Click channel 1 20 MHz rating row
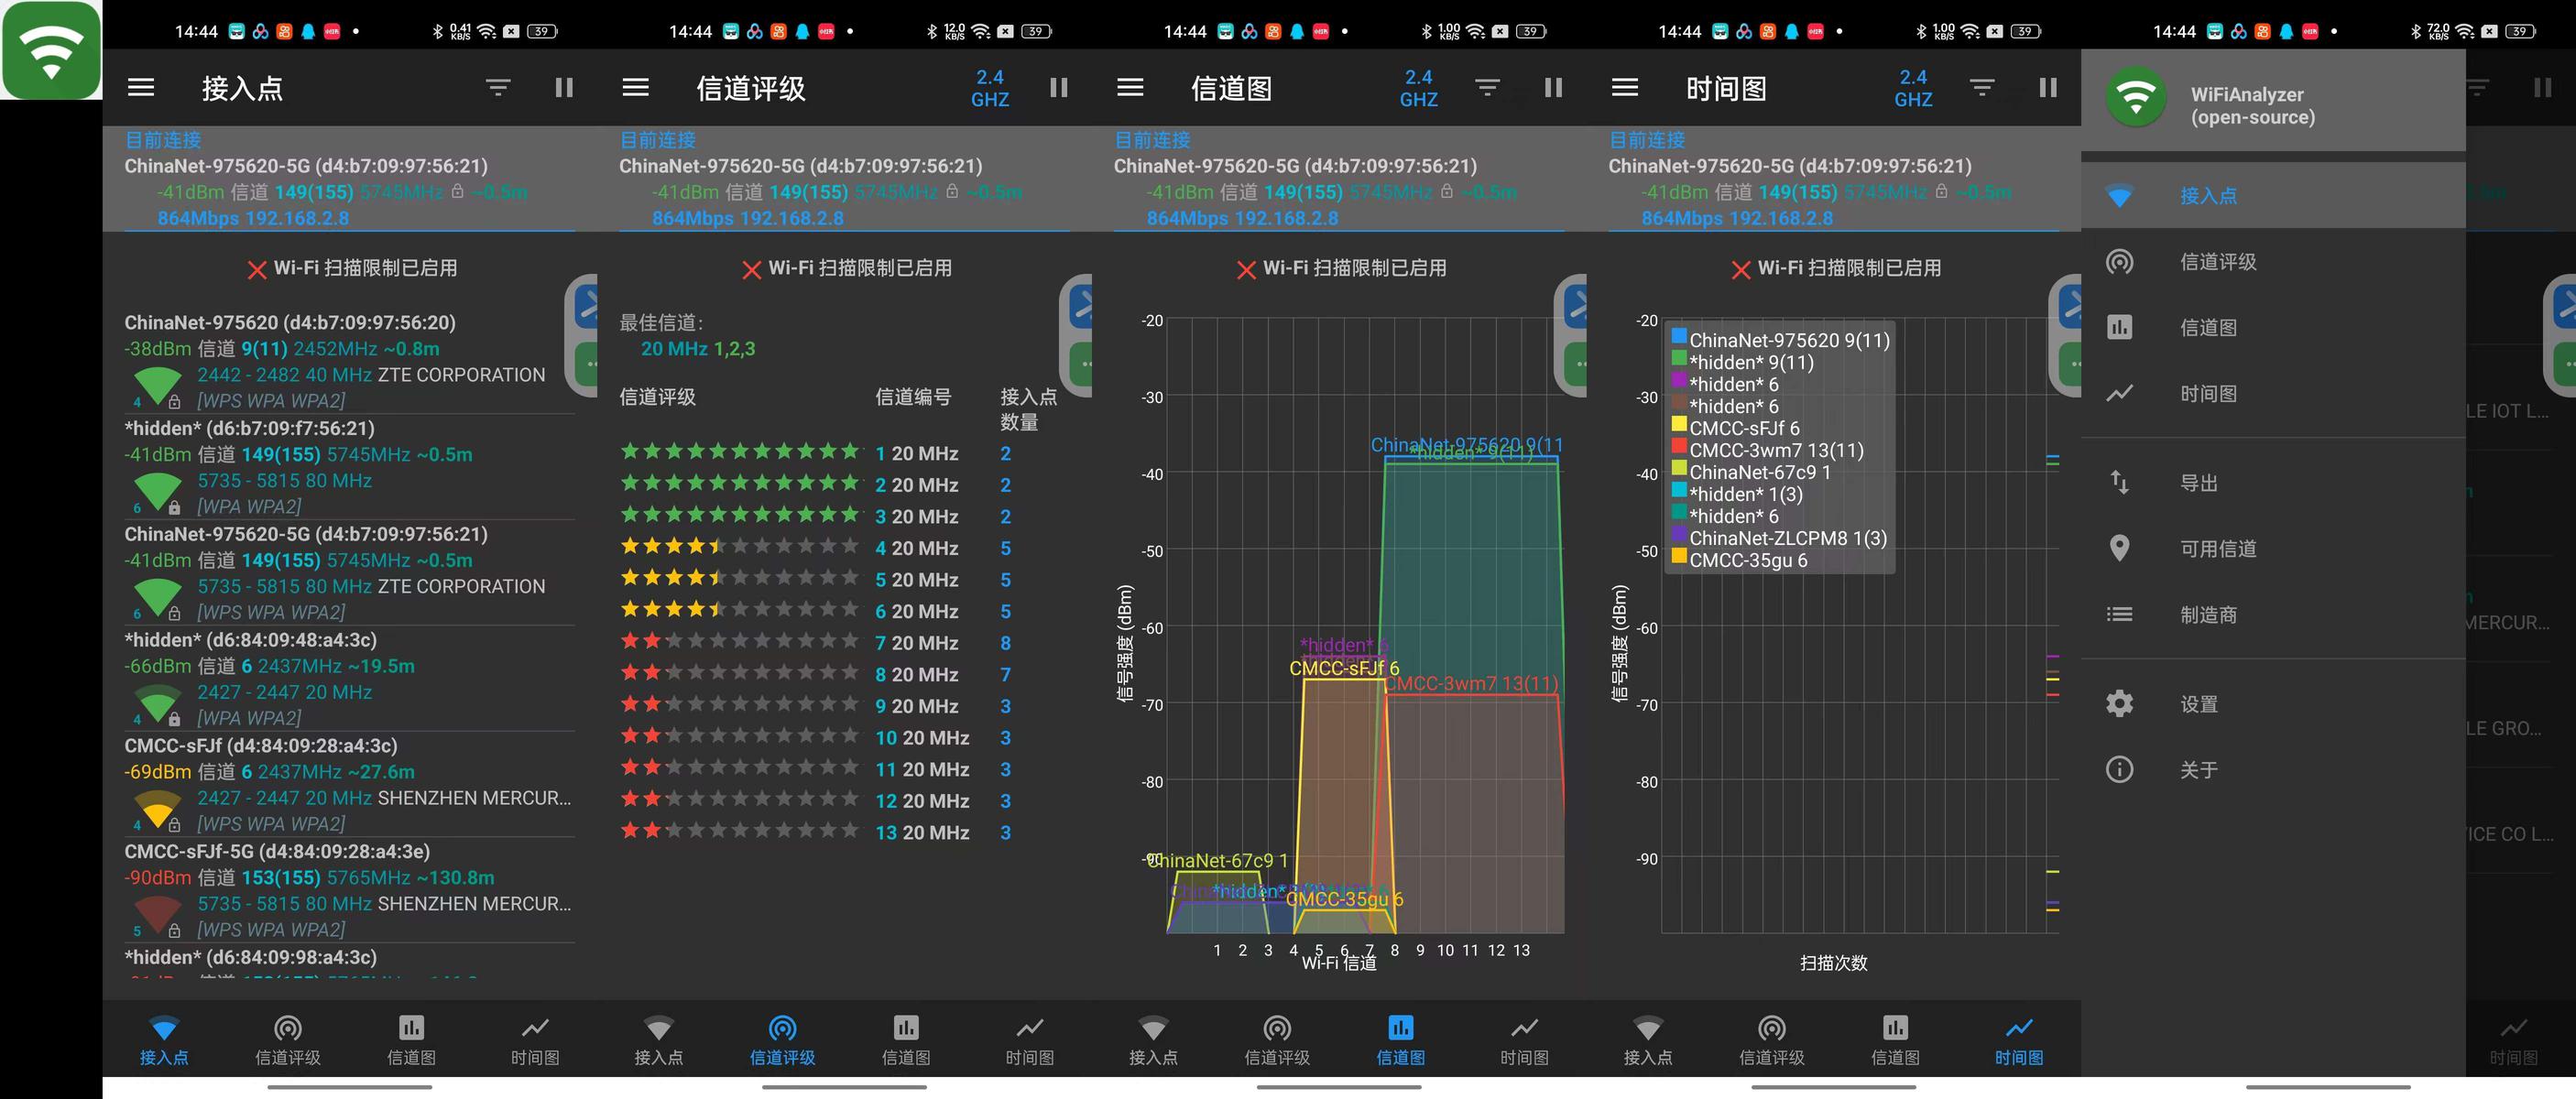This screenshot has width=2576, height=1099. tap(816, 453)
